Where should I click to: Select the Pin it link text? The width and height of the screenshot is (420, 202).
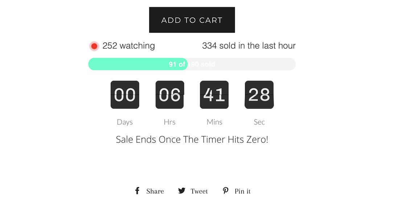(x=242, y=191)
